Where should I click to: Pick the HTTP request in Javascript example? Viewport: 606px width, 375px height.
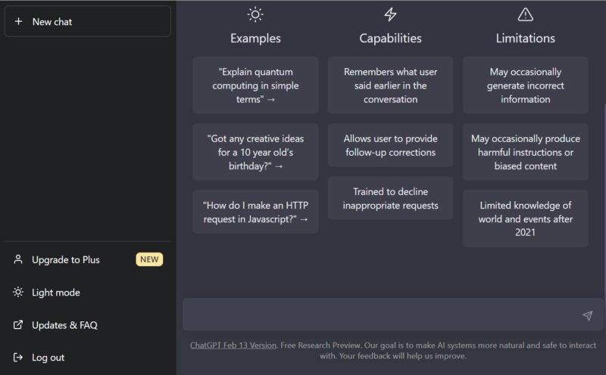pyautogui.click(x=255, y=212)
